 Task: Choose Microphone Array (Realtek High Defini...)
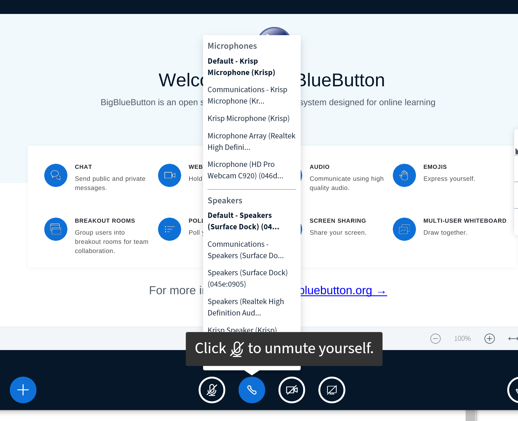(x=252, y=142)
